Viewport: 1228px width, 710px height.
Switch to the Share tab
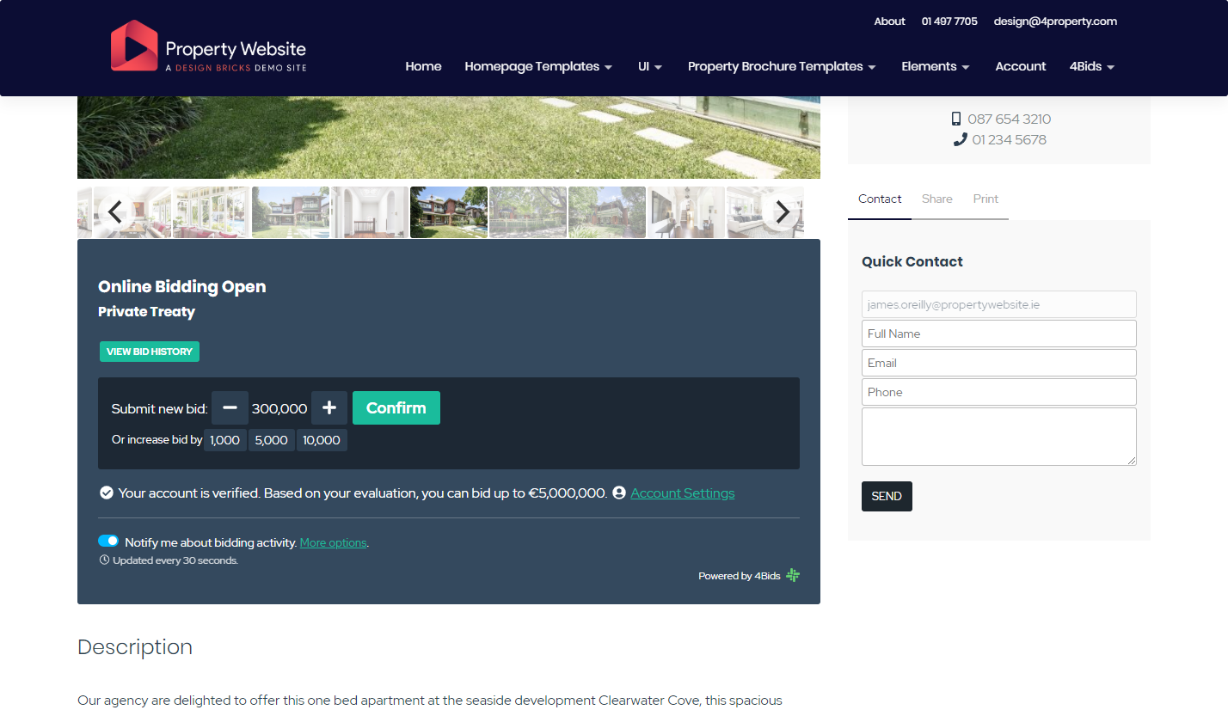pyautogui.click(x=936, y=199)
